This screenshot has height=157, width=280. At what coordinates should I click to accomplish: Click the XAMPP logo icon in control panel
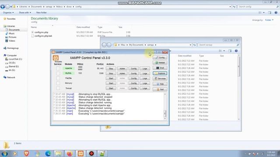coord(56,58)
